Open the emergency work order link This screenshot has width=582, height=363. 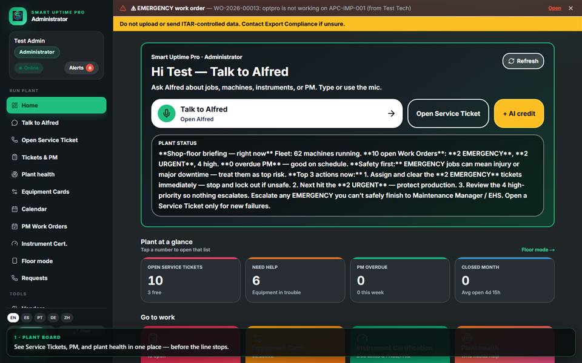click(x=555, y=8)
